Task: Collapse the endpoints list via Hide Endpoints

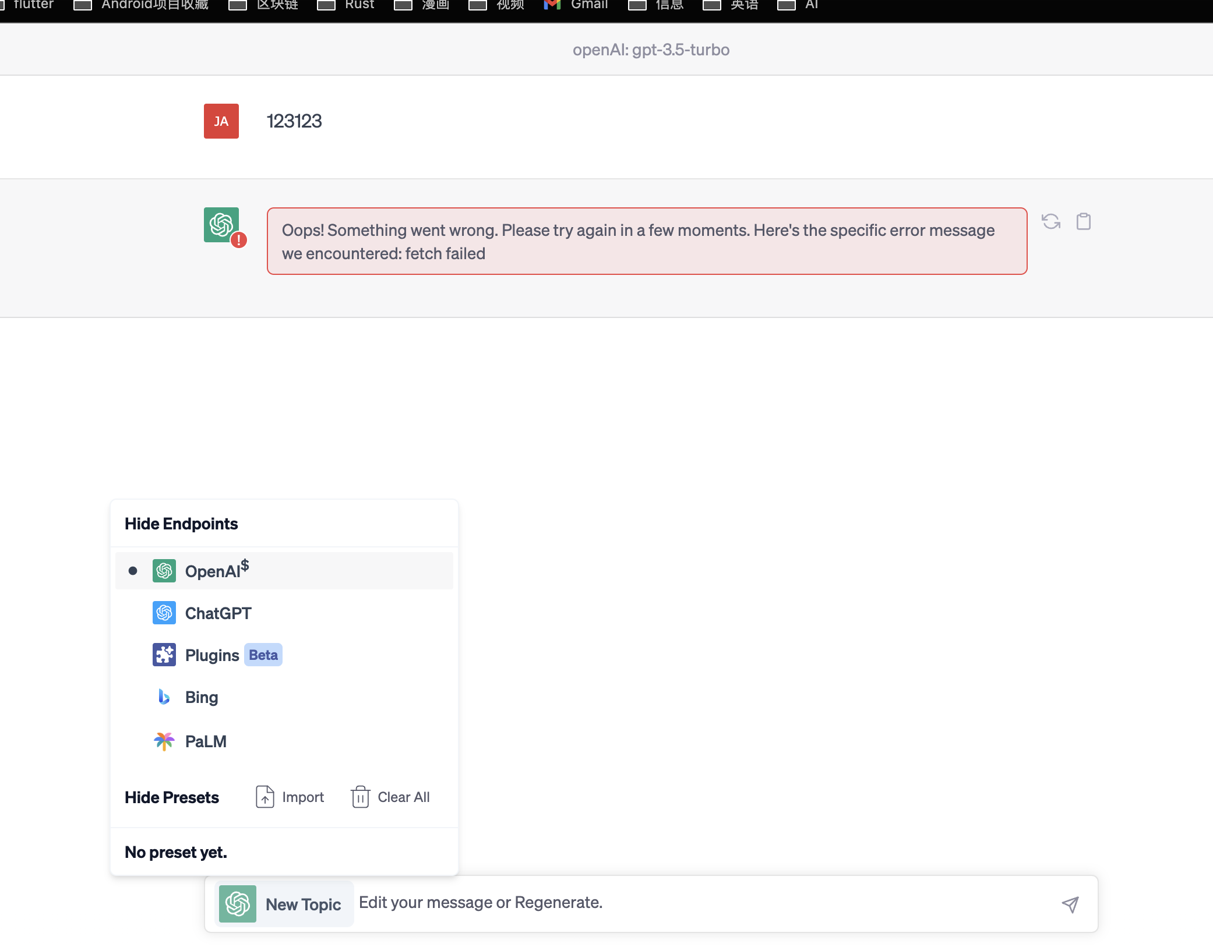Action: tap(181, 524)
